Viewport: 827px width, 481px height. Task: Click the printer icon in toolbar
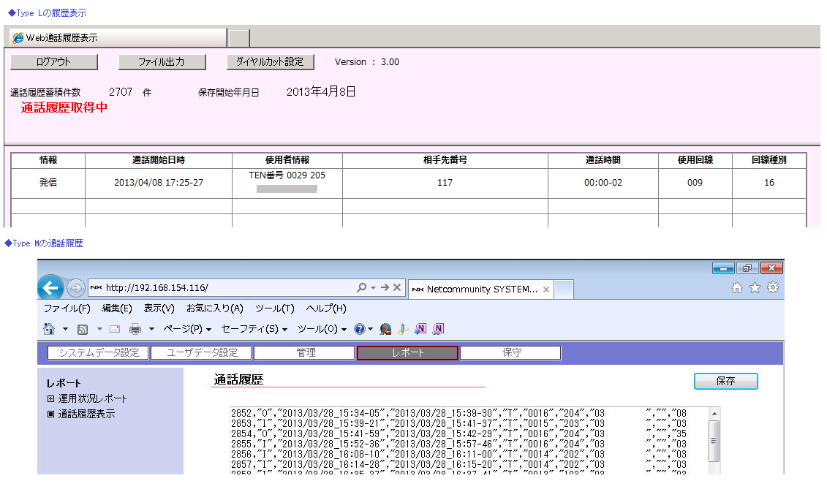point(135,329)
